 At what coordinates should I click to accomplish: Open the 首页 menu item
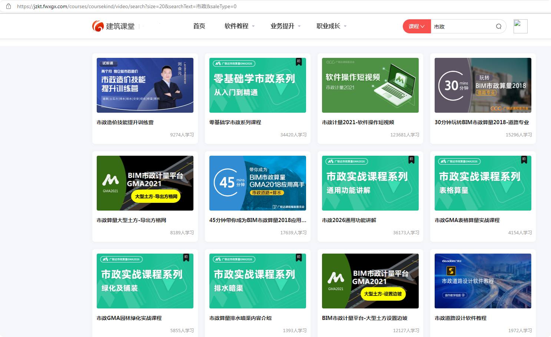tap(199, 26)
